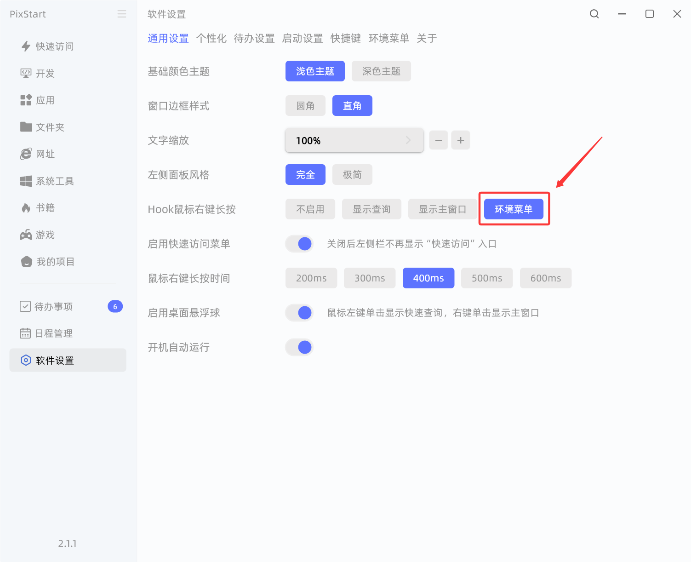Toggle the 启用桌面悬浮球 switch
Image resolution: width=691 pixels, height=562 pixels.
tap(299, 313)
